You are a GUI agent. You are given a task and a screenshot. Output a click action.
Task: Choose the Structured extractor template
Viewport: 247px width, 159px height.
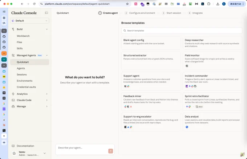[x=151, y=61]
